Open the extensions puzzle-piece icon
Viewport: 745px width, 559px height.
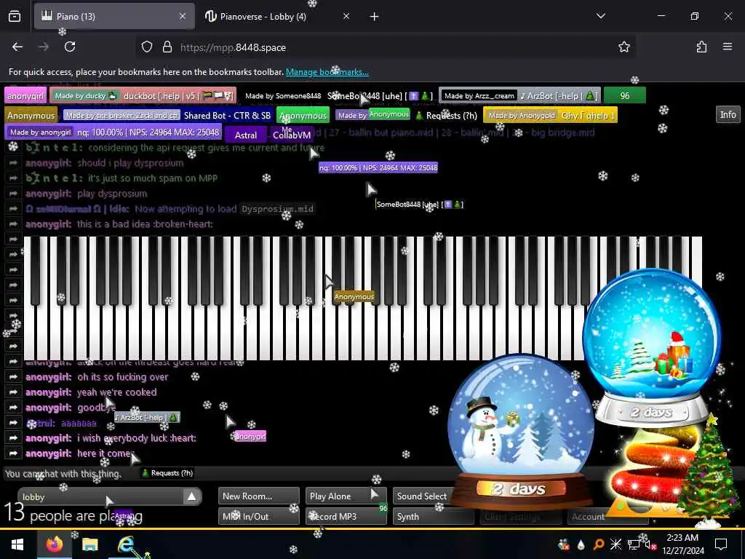[701, 47]
